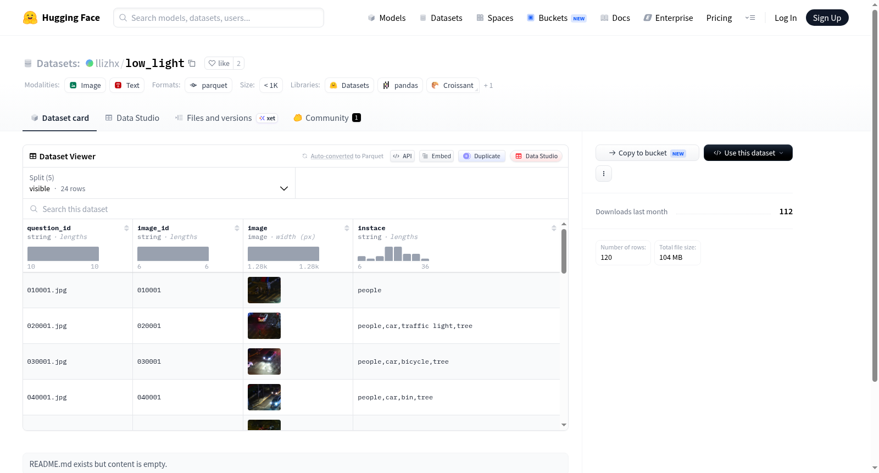Image resolution: width=879 pixels, height=473 pixels.
Task: Click the Search this dataset field
Action: click(x=296, y=209)
